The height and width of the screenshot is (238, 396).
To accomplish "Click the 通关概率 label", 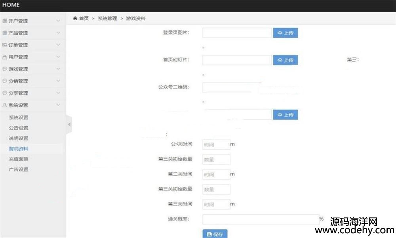I will [x=179, y=219].
